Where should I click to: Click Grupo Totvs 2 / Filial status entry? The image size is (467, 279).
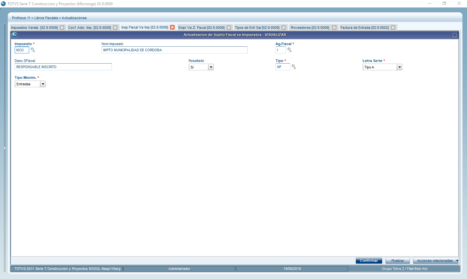click(405, 269)
